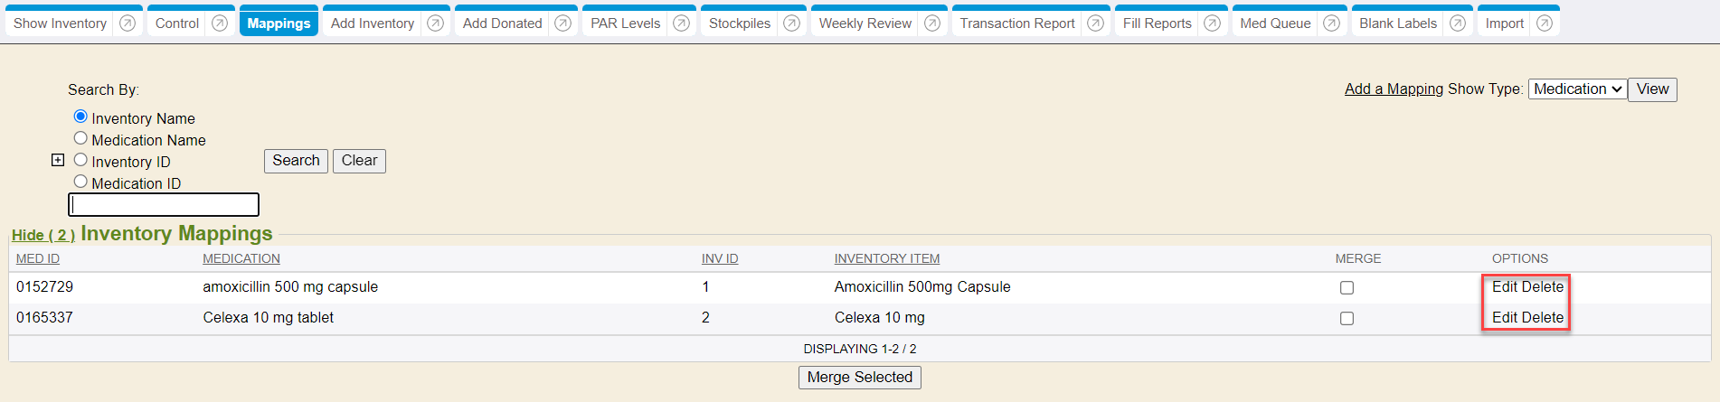The width and height of the screenshot is (1720, 402).
Task: Click the search text input field
Action: tap(164, 204)
